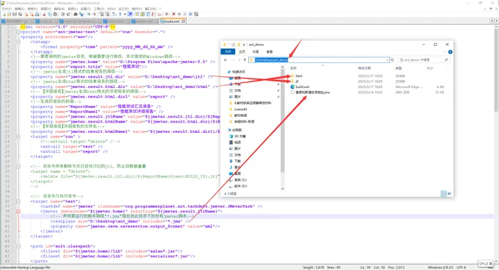The height and width of the screenshot is (270, 499).
Task: Toggle the file monitoring eye icon
Action: click(166, 15)
